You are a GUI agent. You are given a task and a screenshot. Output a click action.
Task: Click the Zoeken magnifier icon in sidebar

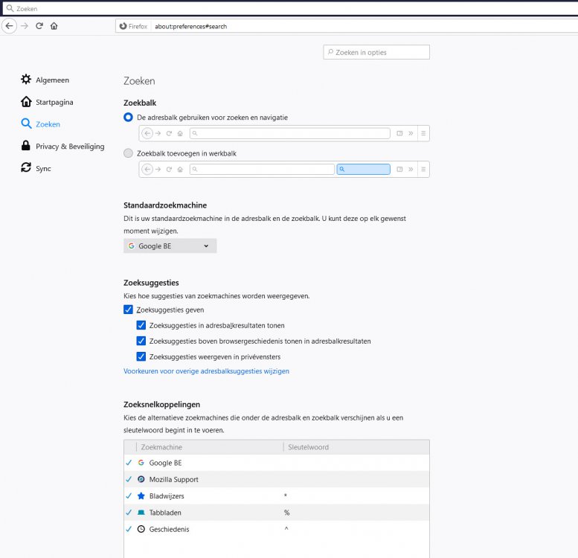pos(26,124)
